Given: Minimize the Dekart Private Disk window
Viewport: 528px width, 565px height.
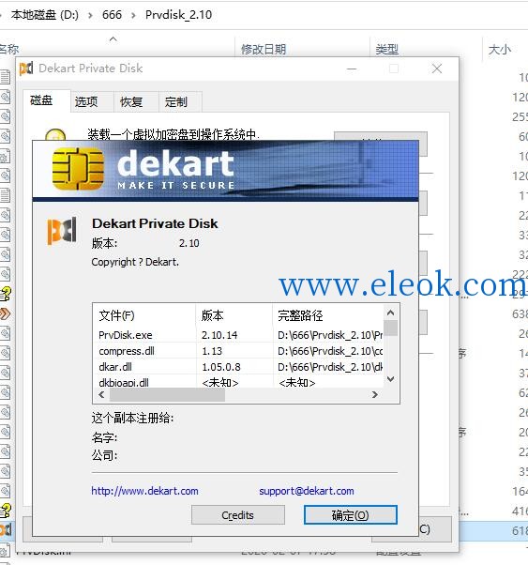Looking at the screenshot, I should 352,69.
